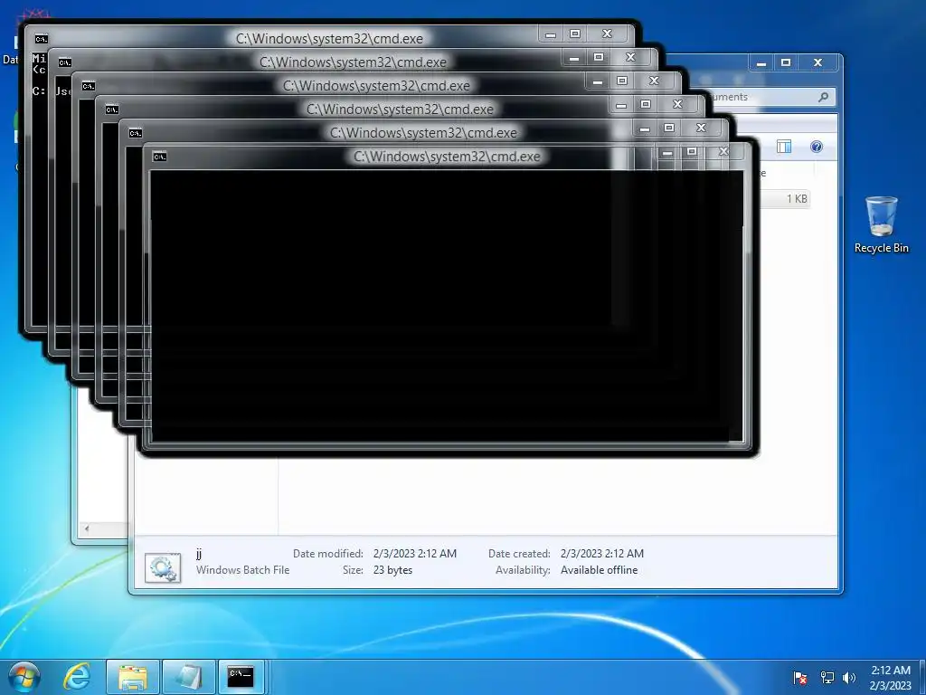The width and height of the screenshot is (926, 695).
Task: Click the rearmost cmd.exe title bar text
Action: (329, 39)
